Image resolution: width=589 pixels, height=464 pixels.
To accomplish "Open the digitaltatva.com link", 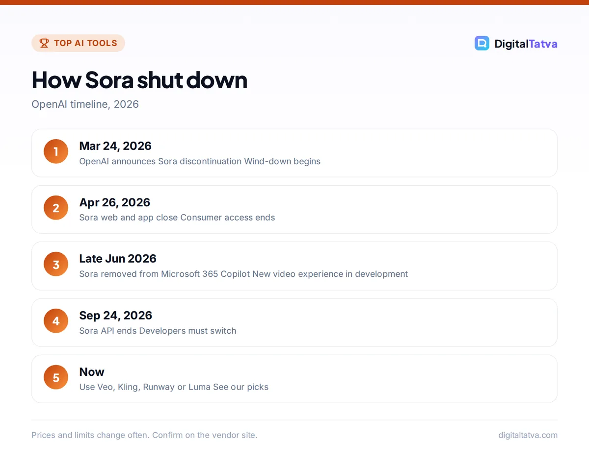I will pos(528,435).
